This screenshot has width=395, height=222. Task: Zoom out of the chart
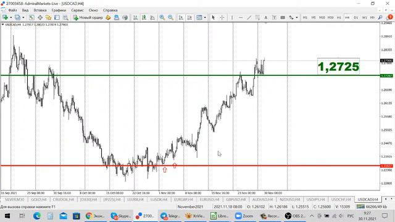click(170, 17)
